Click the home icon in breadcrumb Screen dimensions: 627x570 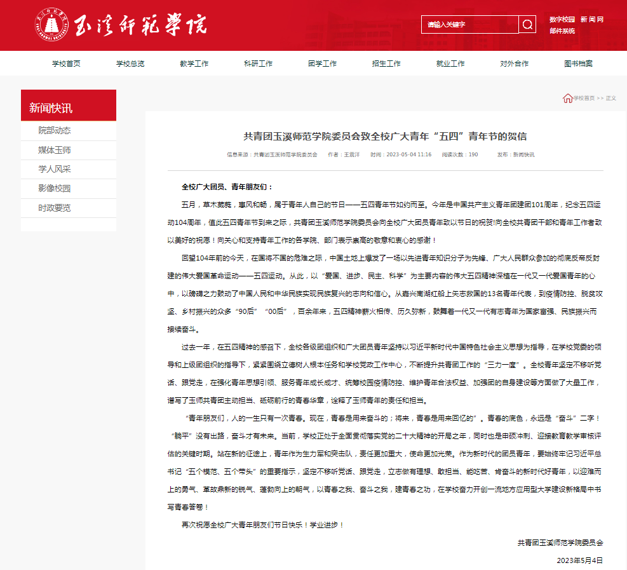[x=567, y=98]
